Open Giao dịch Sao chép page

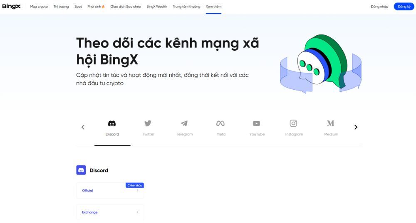coord(126,7)
